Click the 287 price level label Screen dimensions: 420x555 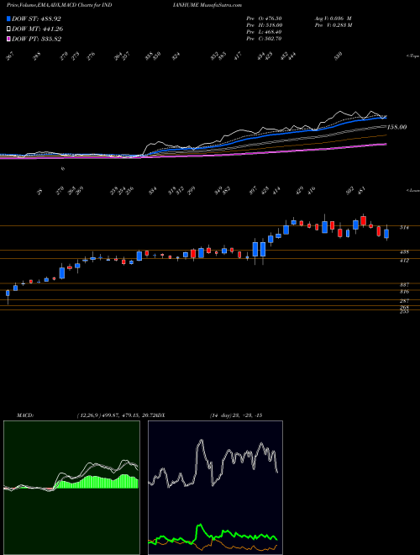[x=404, y=301]
